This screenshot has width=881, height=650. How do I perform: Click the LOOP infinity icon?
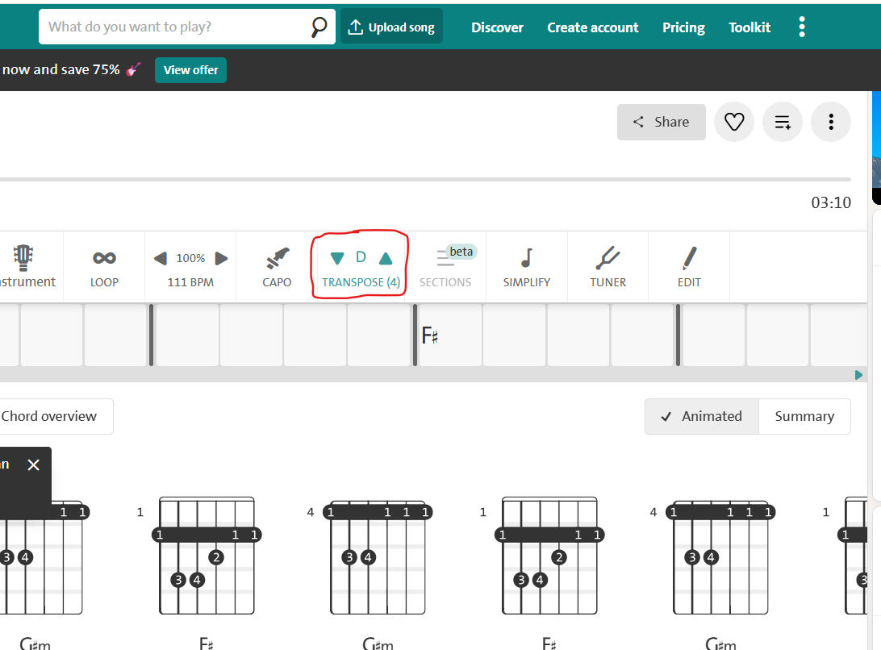104,258
